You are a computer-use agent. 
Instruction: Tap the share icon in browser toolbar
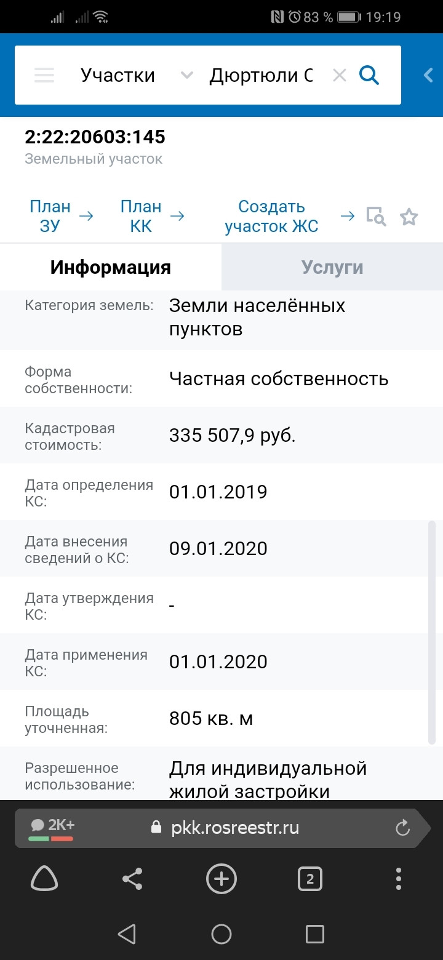click(132, 879)
